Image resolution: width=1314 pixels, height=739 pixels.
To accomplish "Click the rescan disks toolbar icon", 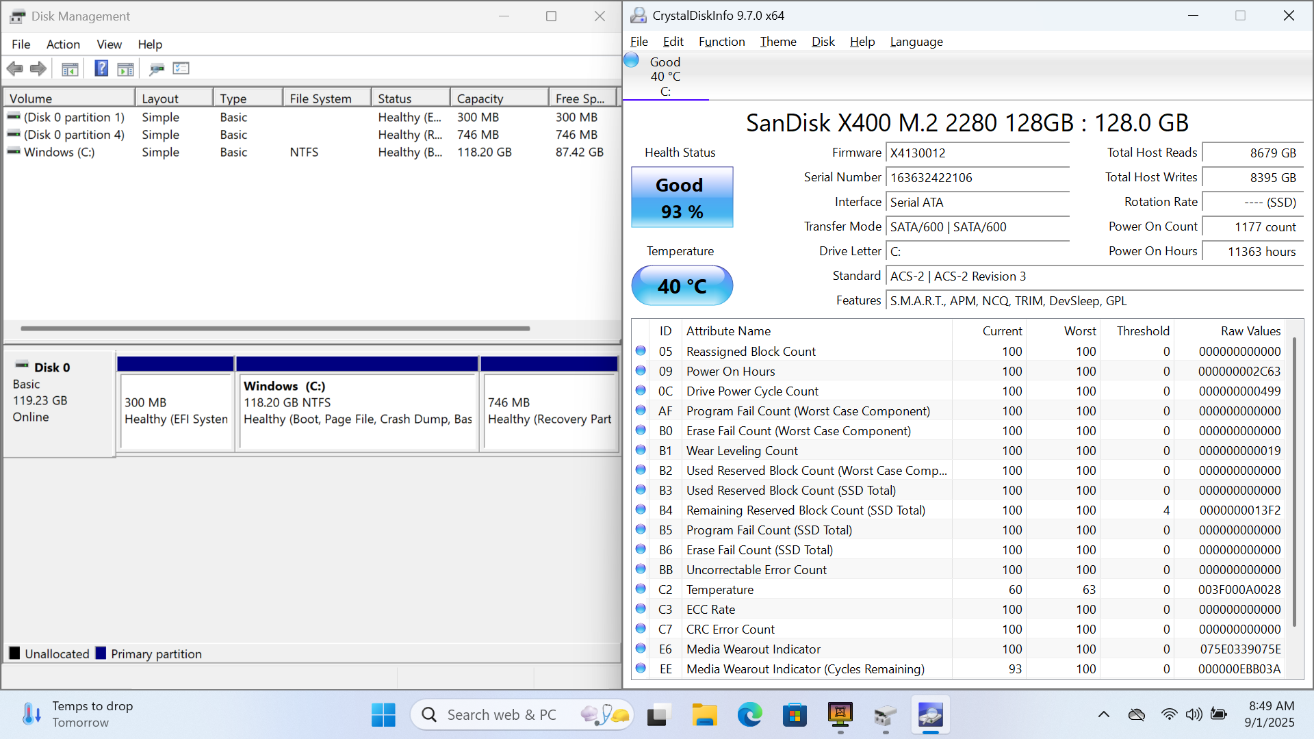I will pyautogui.click(x=157, y=68).
